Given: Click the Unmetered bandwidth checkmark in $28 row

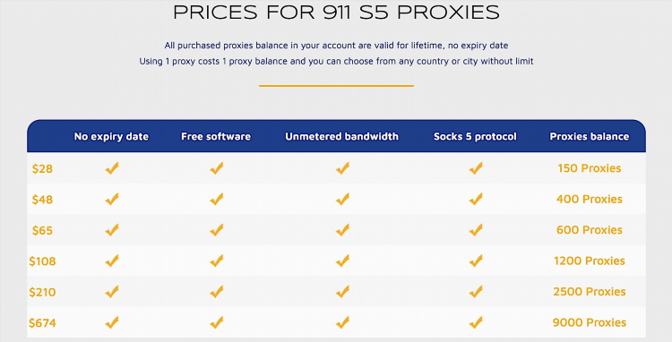Looking at the screenshot, I should tap(342, 168).
